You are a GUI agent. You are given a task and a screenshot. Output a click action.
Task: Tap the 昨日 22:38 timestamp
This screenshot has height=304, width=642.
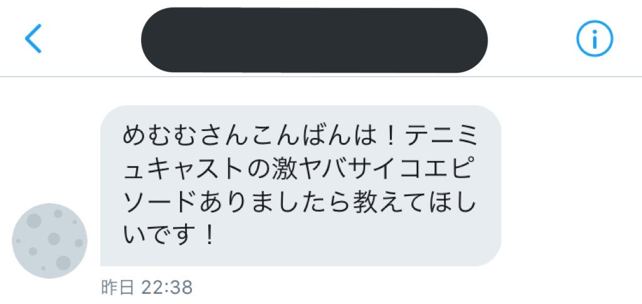pos(147,288)
